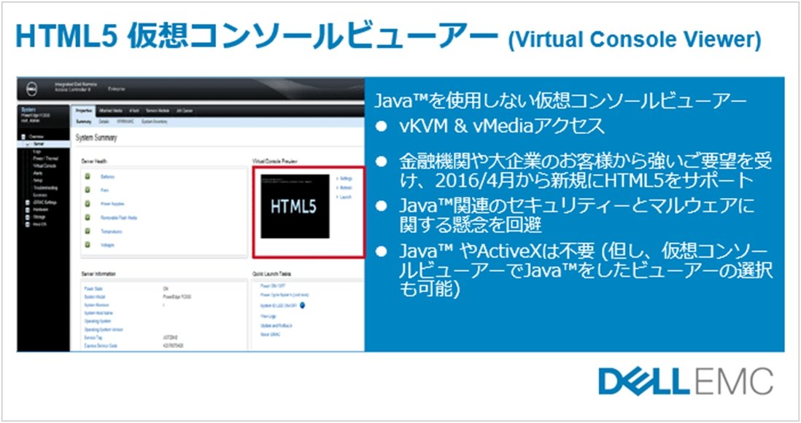
Task: Expand the Host OS tree node
Action: coord(27,224)
